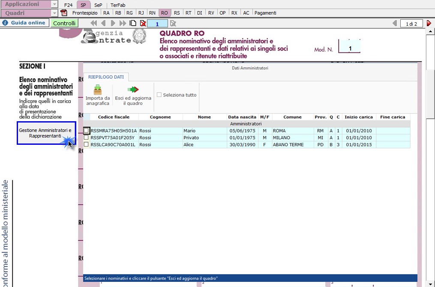This screenshot has width=435, height=287.
Task: Click Nome column header
Action: click(204, 117)
